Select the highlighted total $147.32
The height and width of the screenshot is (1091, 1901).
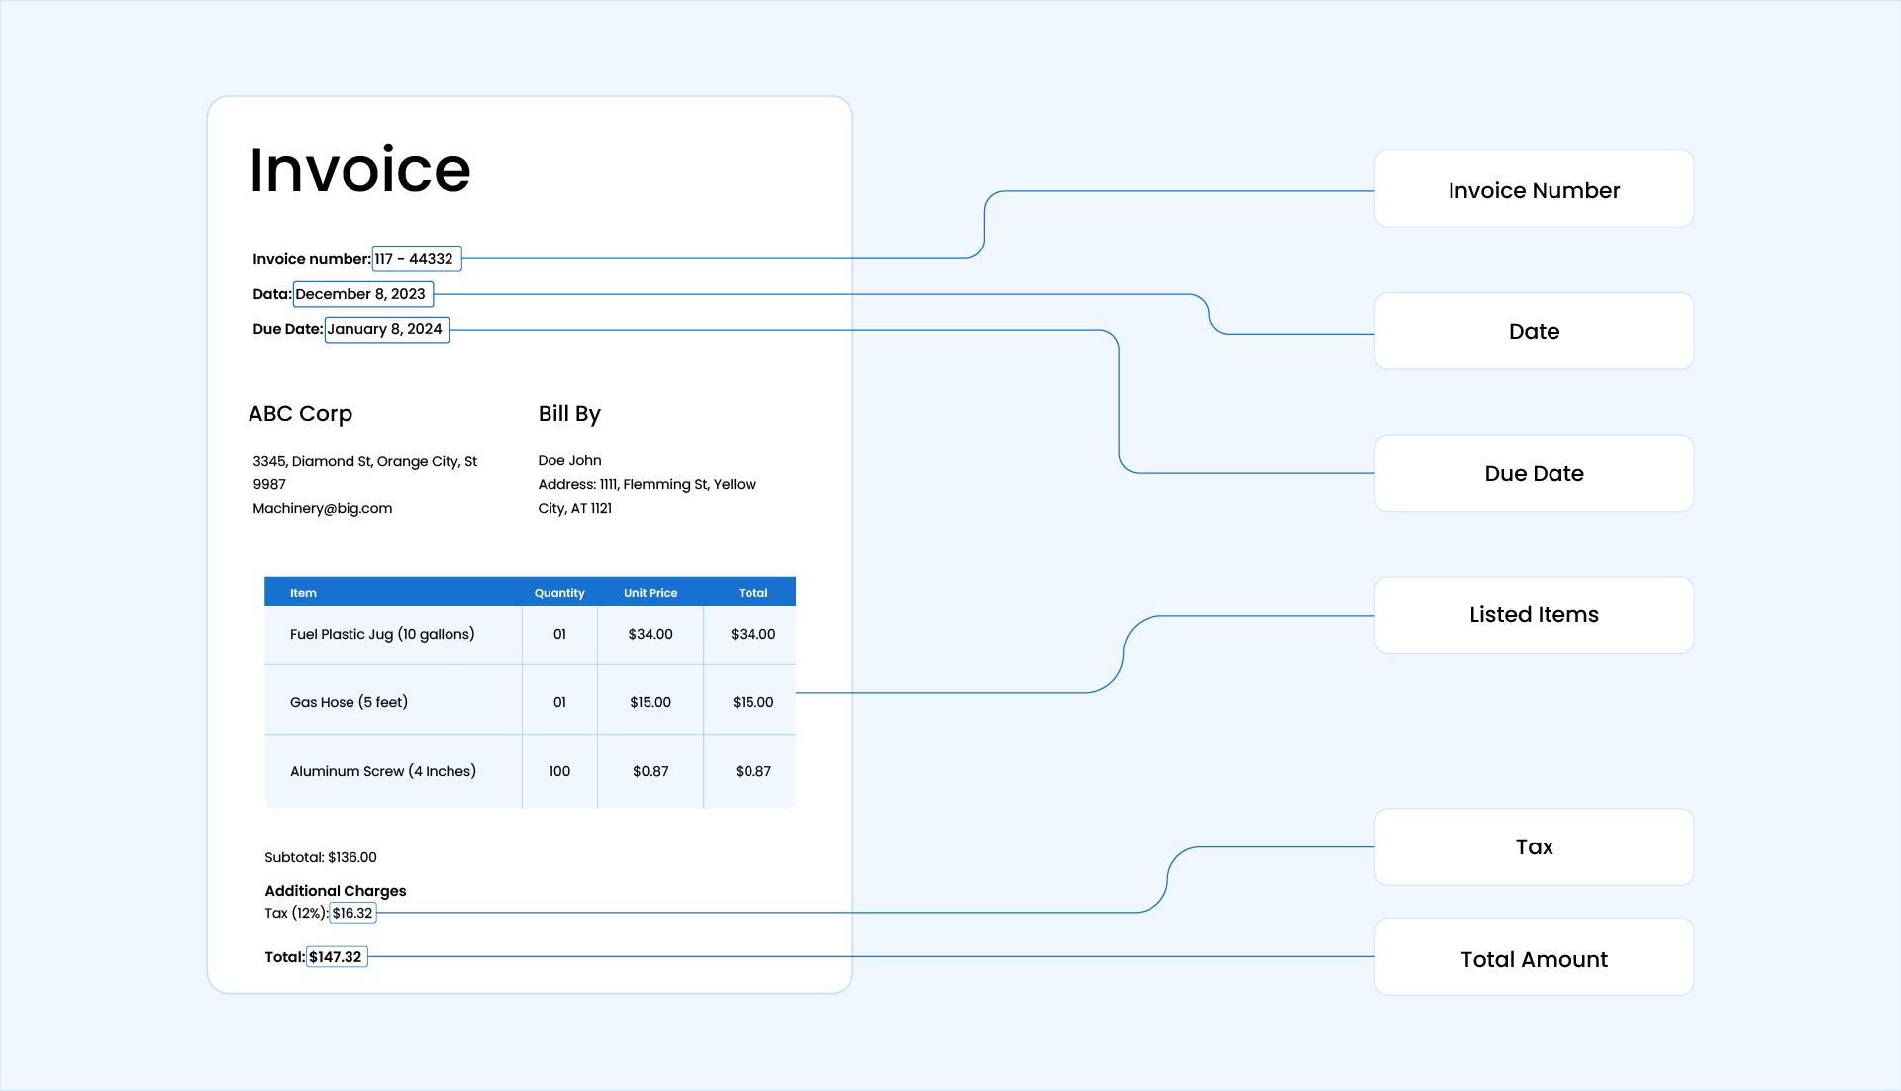point(336,956)
